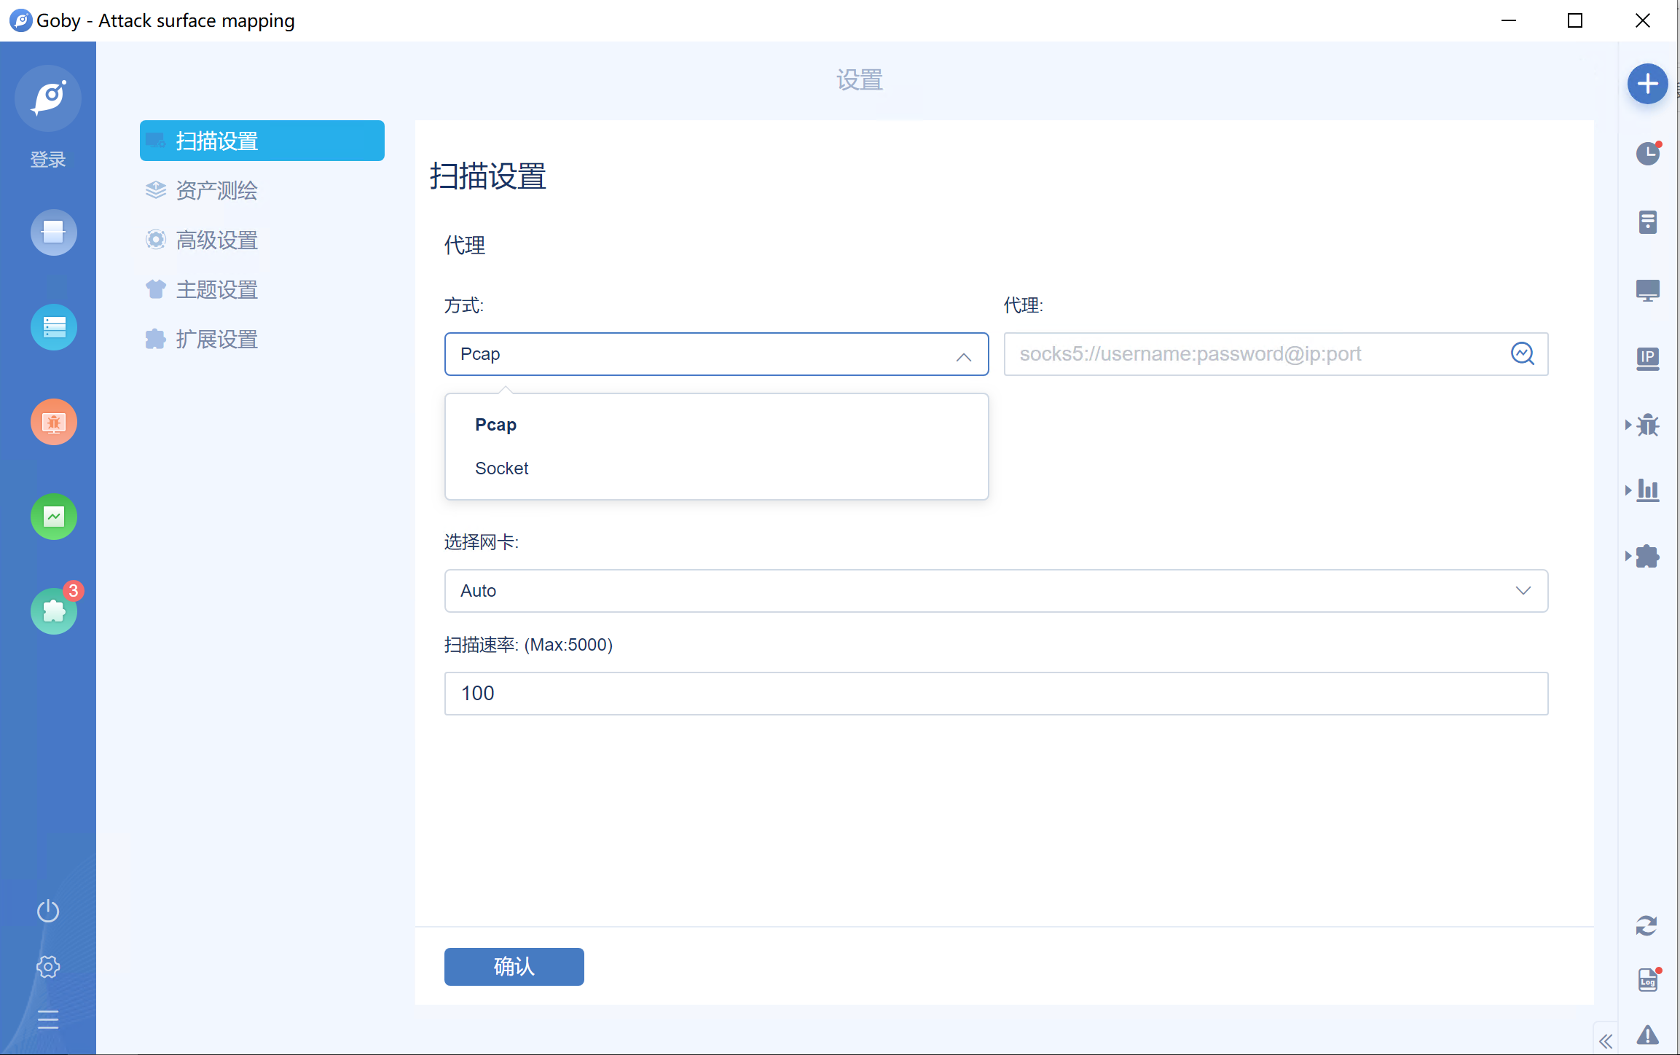
Task: Open extensions puzzle icon with badge 3
Action: click(54, 611)
